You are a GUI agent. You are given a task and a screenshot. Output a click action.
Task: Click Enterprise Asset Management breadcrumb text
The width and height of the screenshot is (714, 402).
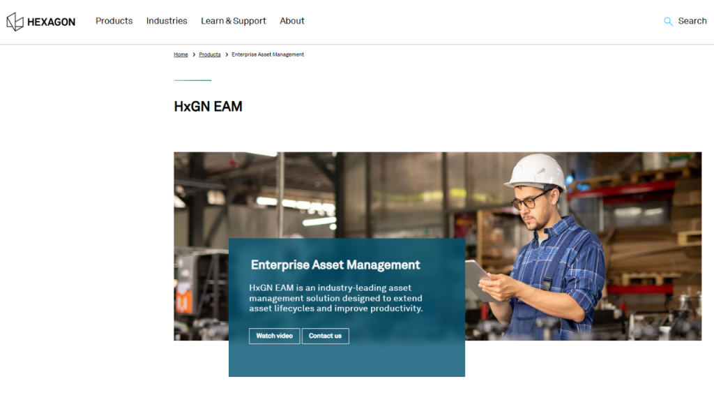pos(268,54)
